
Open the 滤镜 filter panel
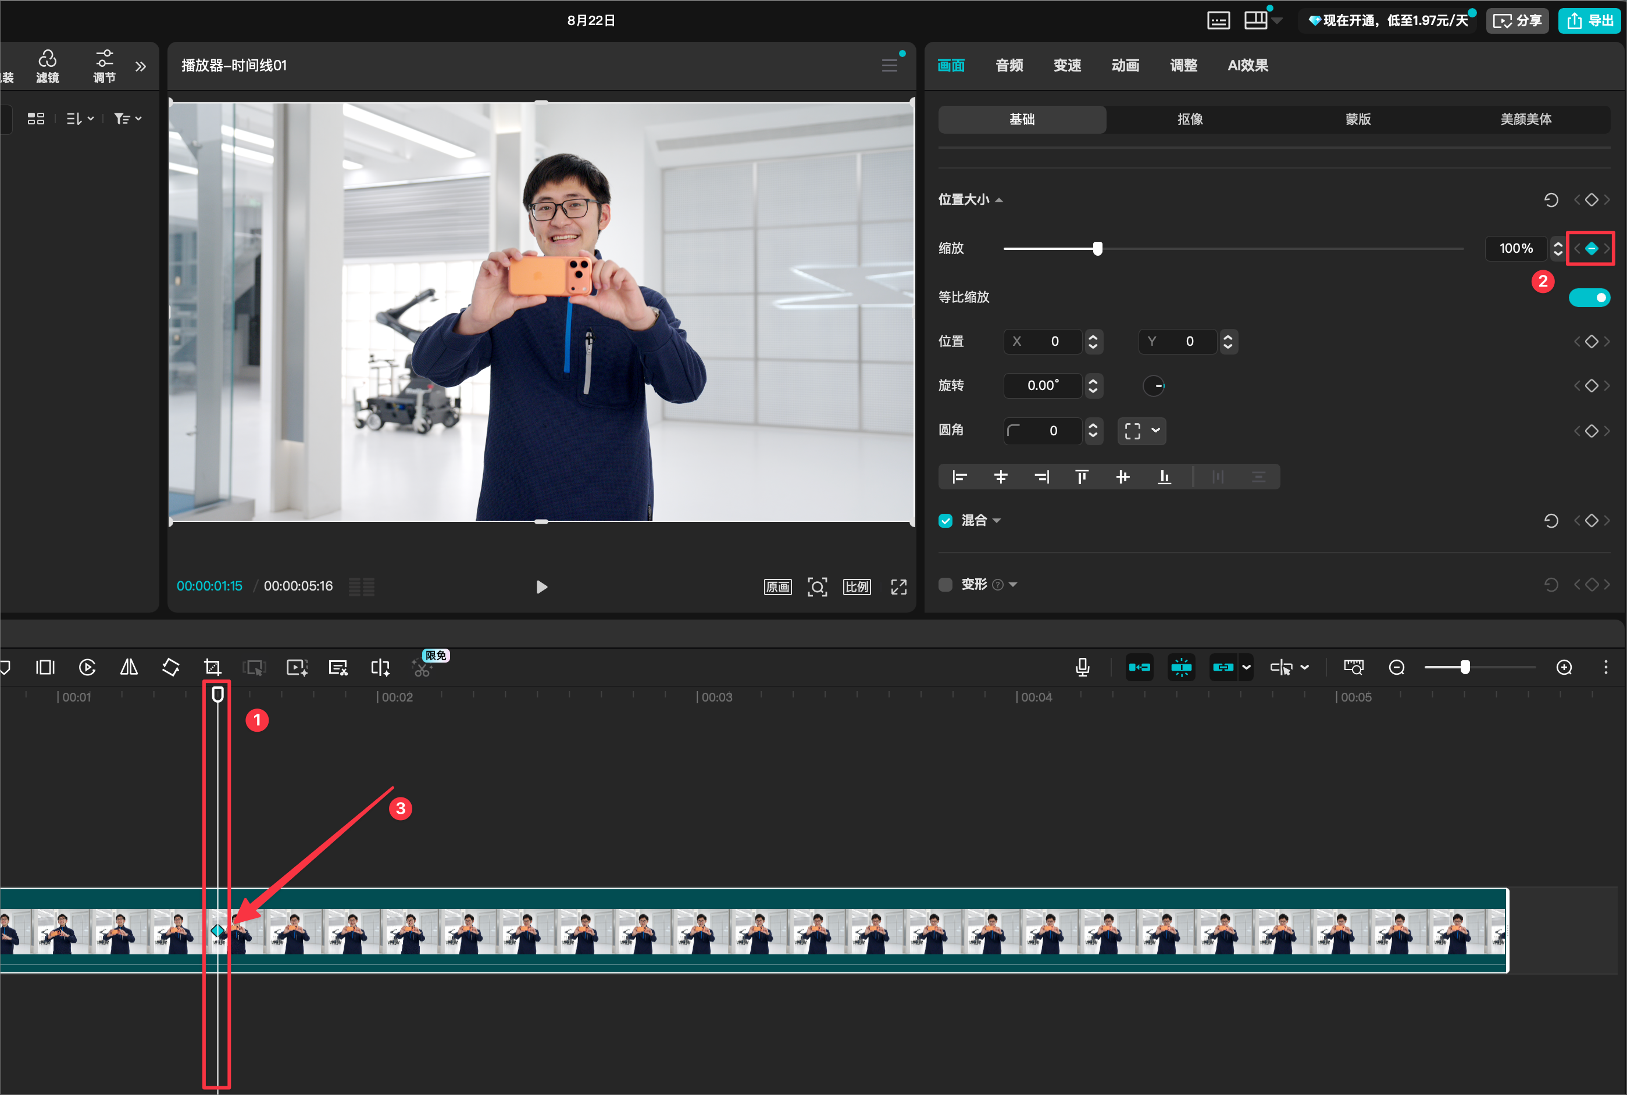tap(48, 66)
